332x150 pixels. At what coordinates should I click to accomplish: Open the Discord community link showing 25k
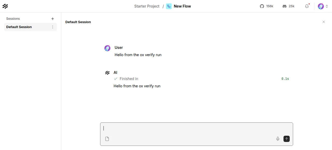[x=288, y=6]
